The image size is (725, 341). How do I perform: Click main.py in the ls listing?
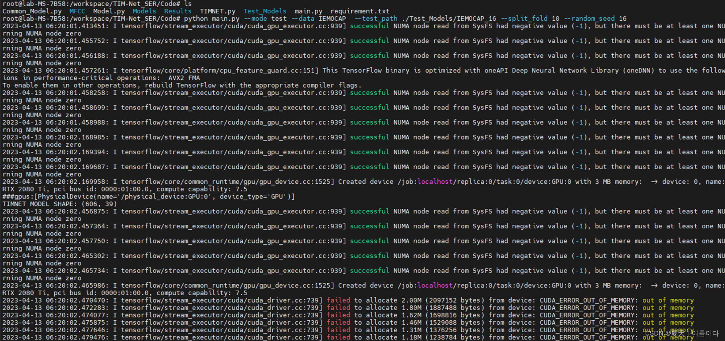(308, 11)
